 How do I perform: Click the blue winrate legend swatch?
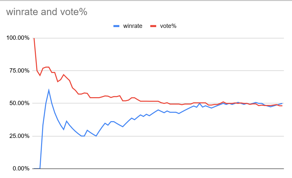[x=116, y=26]
